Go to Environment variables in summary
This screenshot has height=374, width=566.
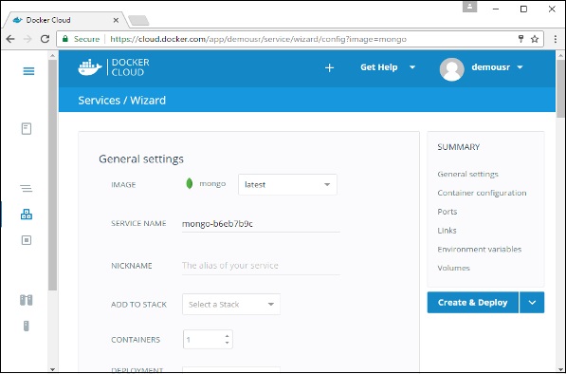[x=480, y=250]
